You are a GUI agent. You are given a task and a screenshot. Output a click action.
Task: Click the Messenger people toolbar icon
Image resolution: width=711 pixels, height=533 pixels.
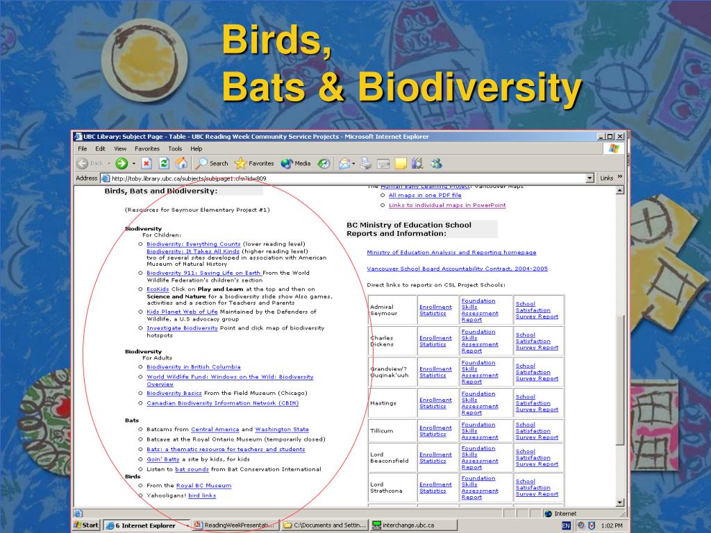(436, 164)
